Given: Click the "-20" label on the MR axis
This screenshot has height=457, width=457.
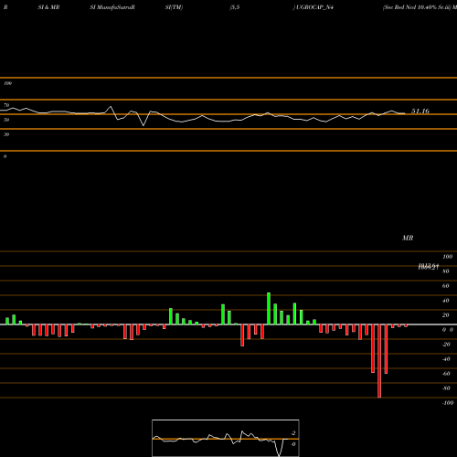Looking at the screenshot, I should point(446,345).
